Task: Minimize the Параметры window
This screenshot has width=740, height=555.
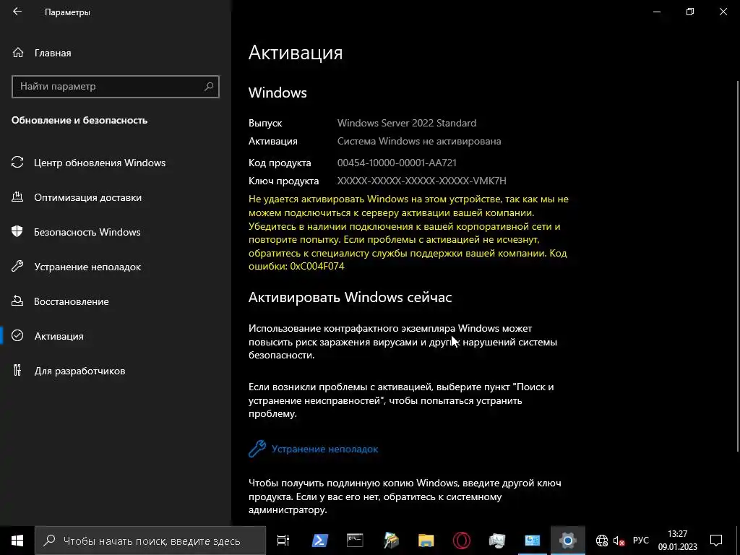Action: [656, 12]
